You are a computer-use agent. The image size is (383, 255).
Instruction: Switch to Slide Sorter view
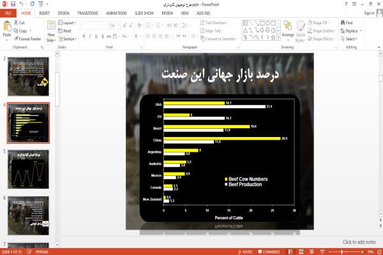301,252
